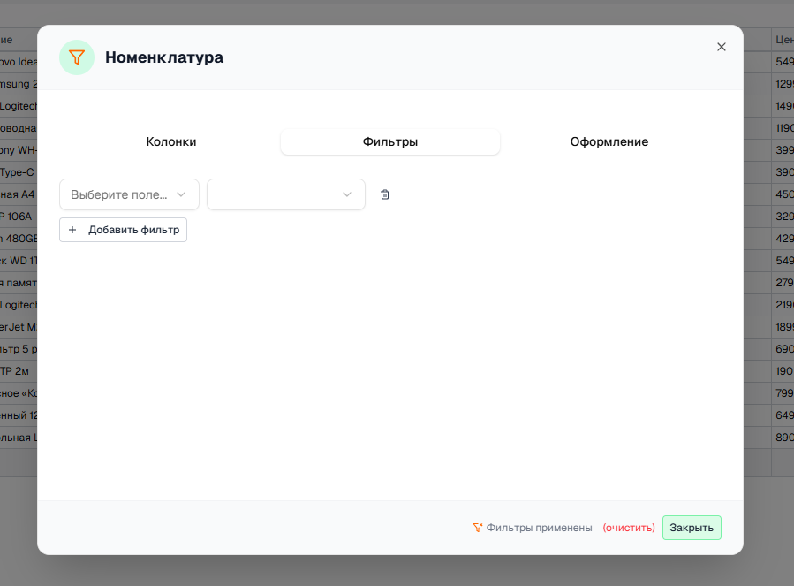Switch to the Колонки tab
The width and height of the screenshot is (794, 586).
click(x=171, y=142)
